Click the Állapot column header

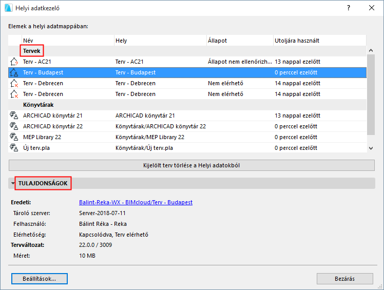coord(239,41)
